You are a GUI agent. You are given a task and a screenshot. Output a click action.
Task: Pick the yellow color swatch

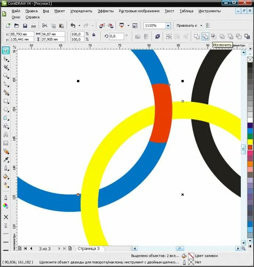pyautogui.click(x=250, y=142)
